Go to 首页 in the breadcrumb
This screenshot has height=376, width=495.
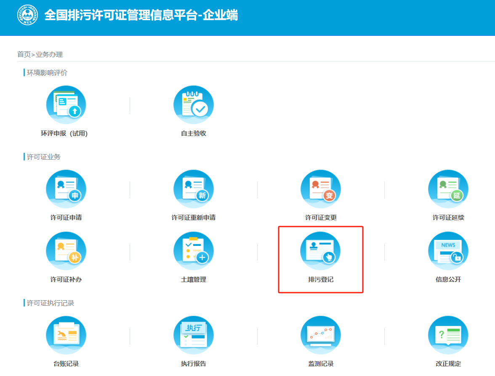[24, 54]
